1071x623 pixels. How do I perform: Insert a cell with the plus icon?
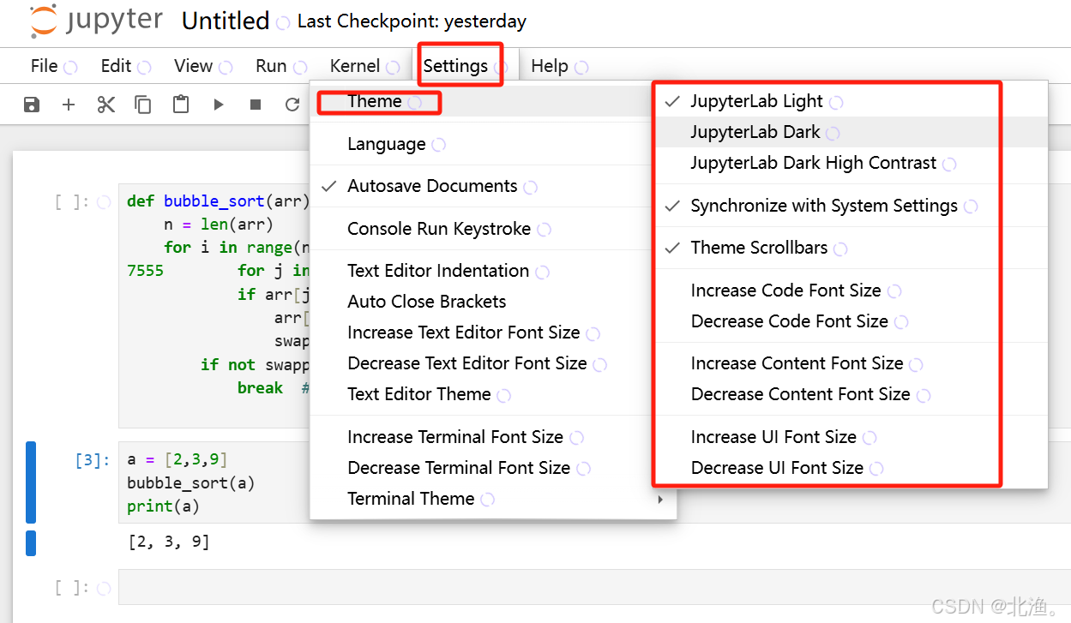tap(69, 105)
